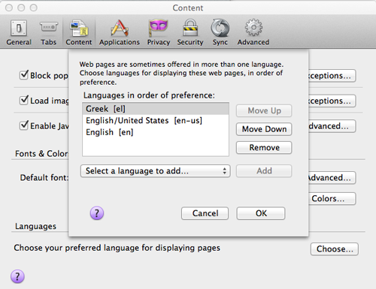Select the Content pane icon
The image size is (376, 289).
[79, 28]
